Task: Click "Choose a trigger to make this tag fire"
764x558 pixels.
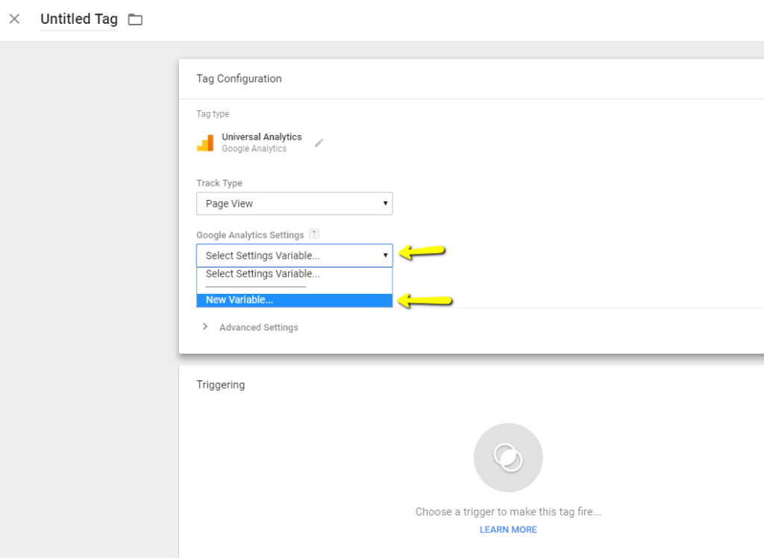Action: [508, 512]
